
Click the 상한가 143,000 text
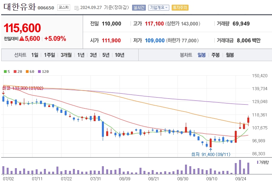[x=183, y=24]
